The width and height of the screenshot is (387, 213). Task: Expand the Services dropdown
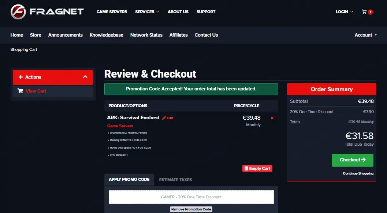tap(147, 12)
